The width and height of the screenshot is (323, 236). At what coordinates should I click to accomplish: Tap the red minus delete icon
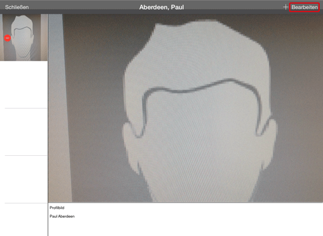[x=8, y=38]
